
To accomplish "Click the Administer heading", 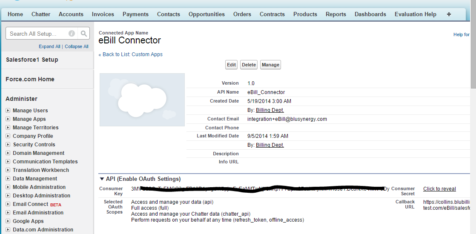I will (21, 99).
